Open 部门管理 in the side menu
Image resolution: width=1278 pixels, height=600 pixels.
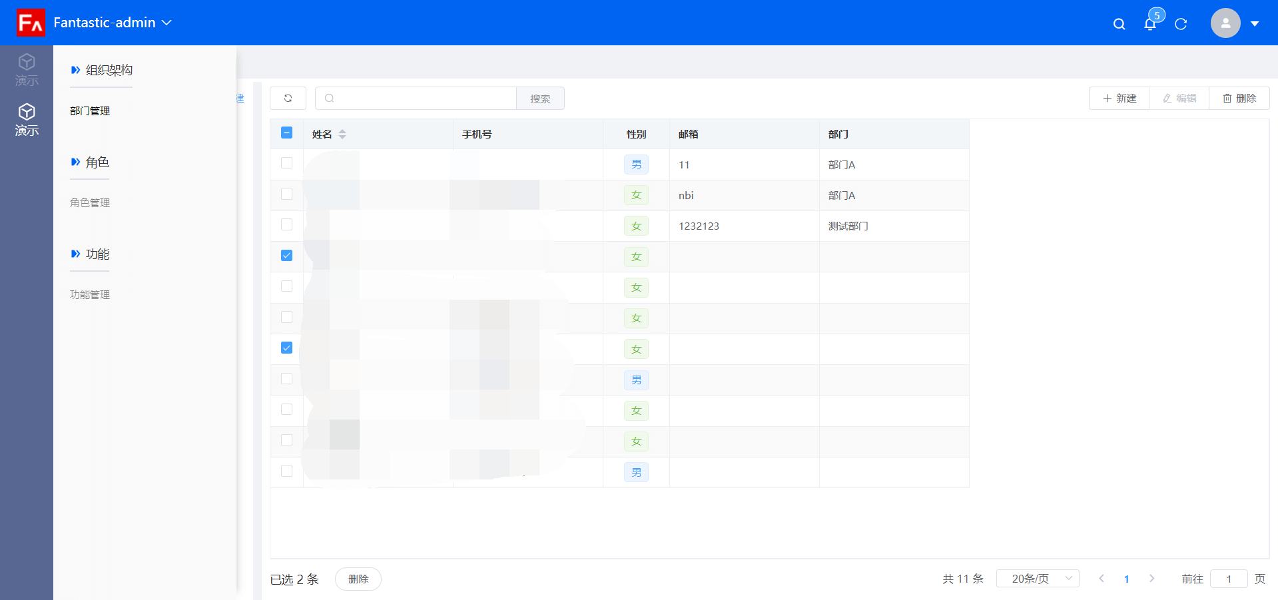click(x=90, y=111)
